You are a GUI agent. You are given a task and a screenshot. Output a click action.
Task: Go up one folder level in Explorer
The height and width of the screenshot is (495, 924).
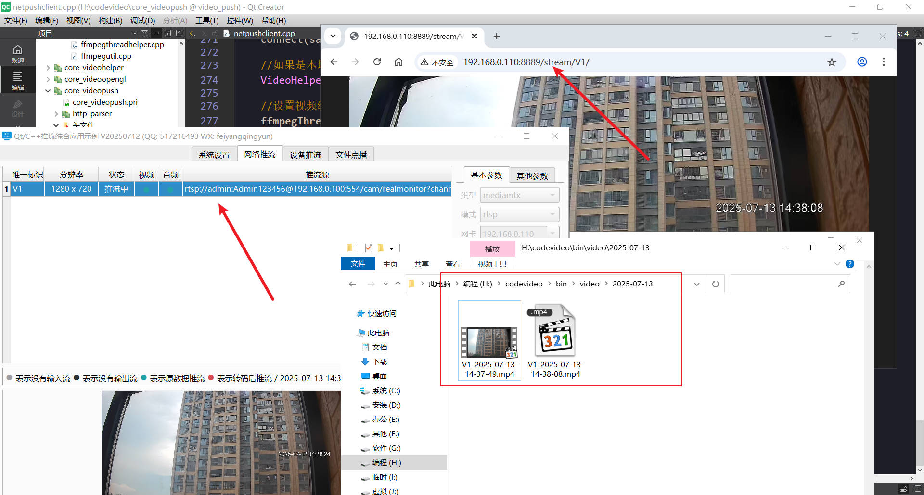pos(398,284)
